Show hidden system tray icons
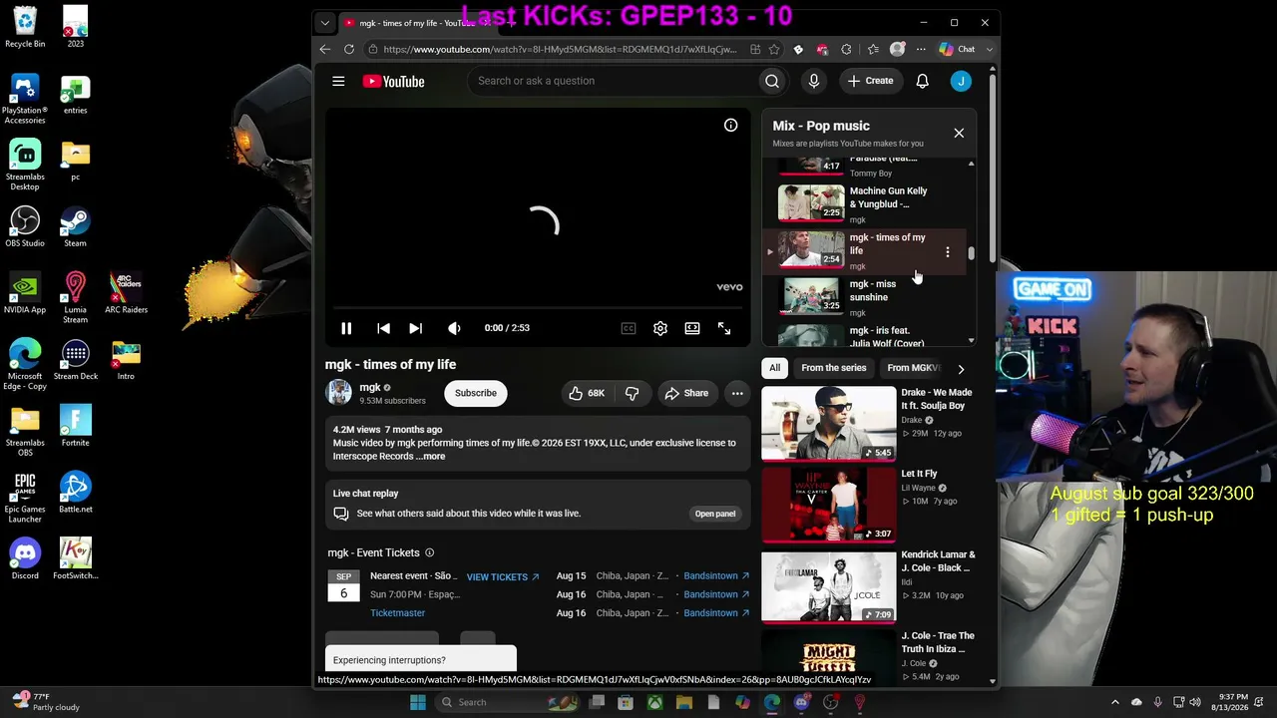Viewport: 1277px width, 718px height. 1115,702
